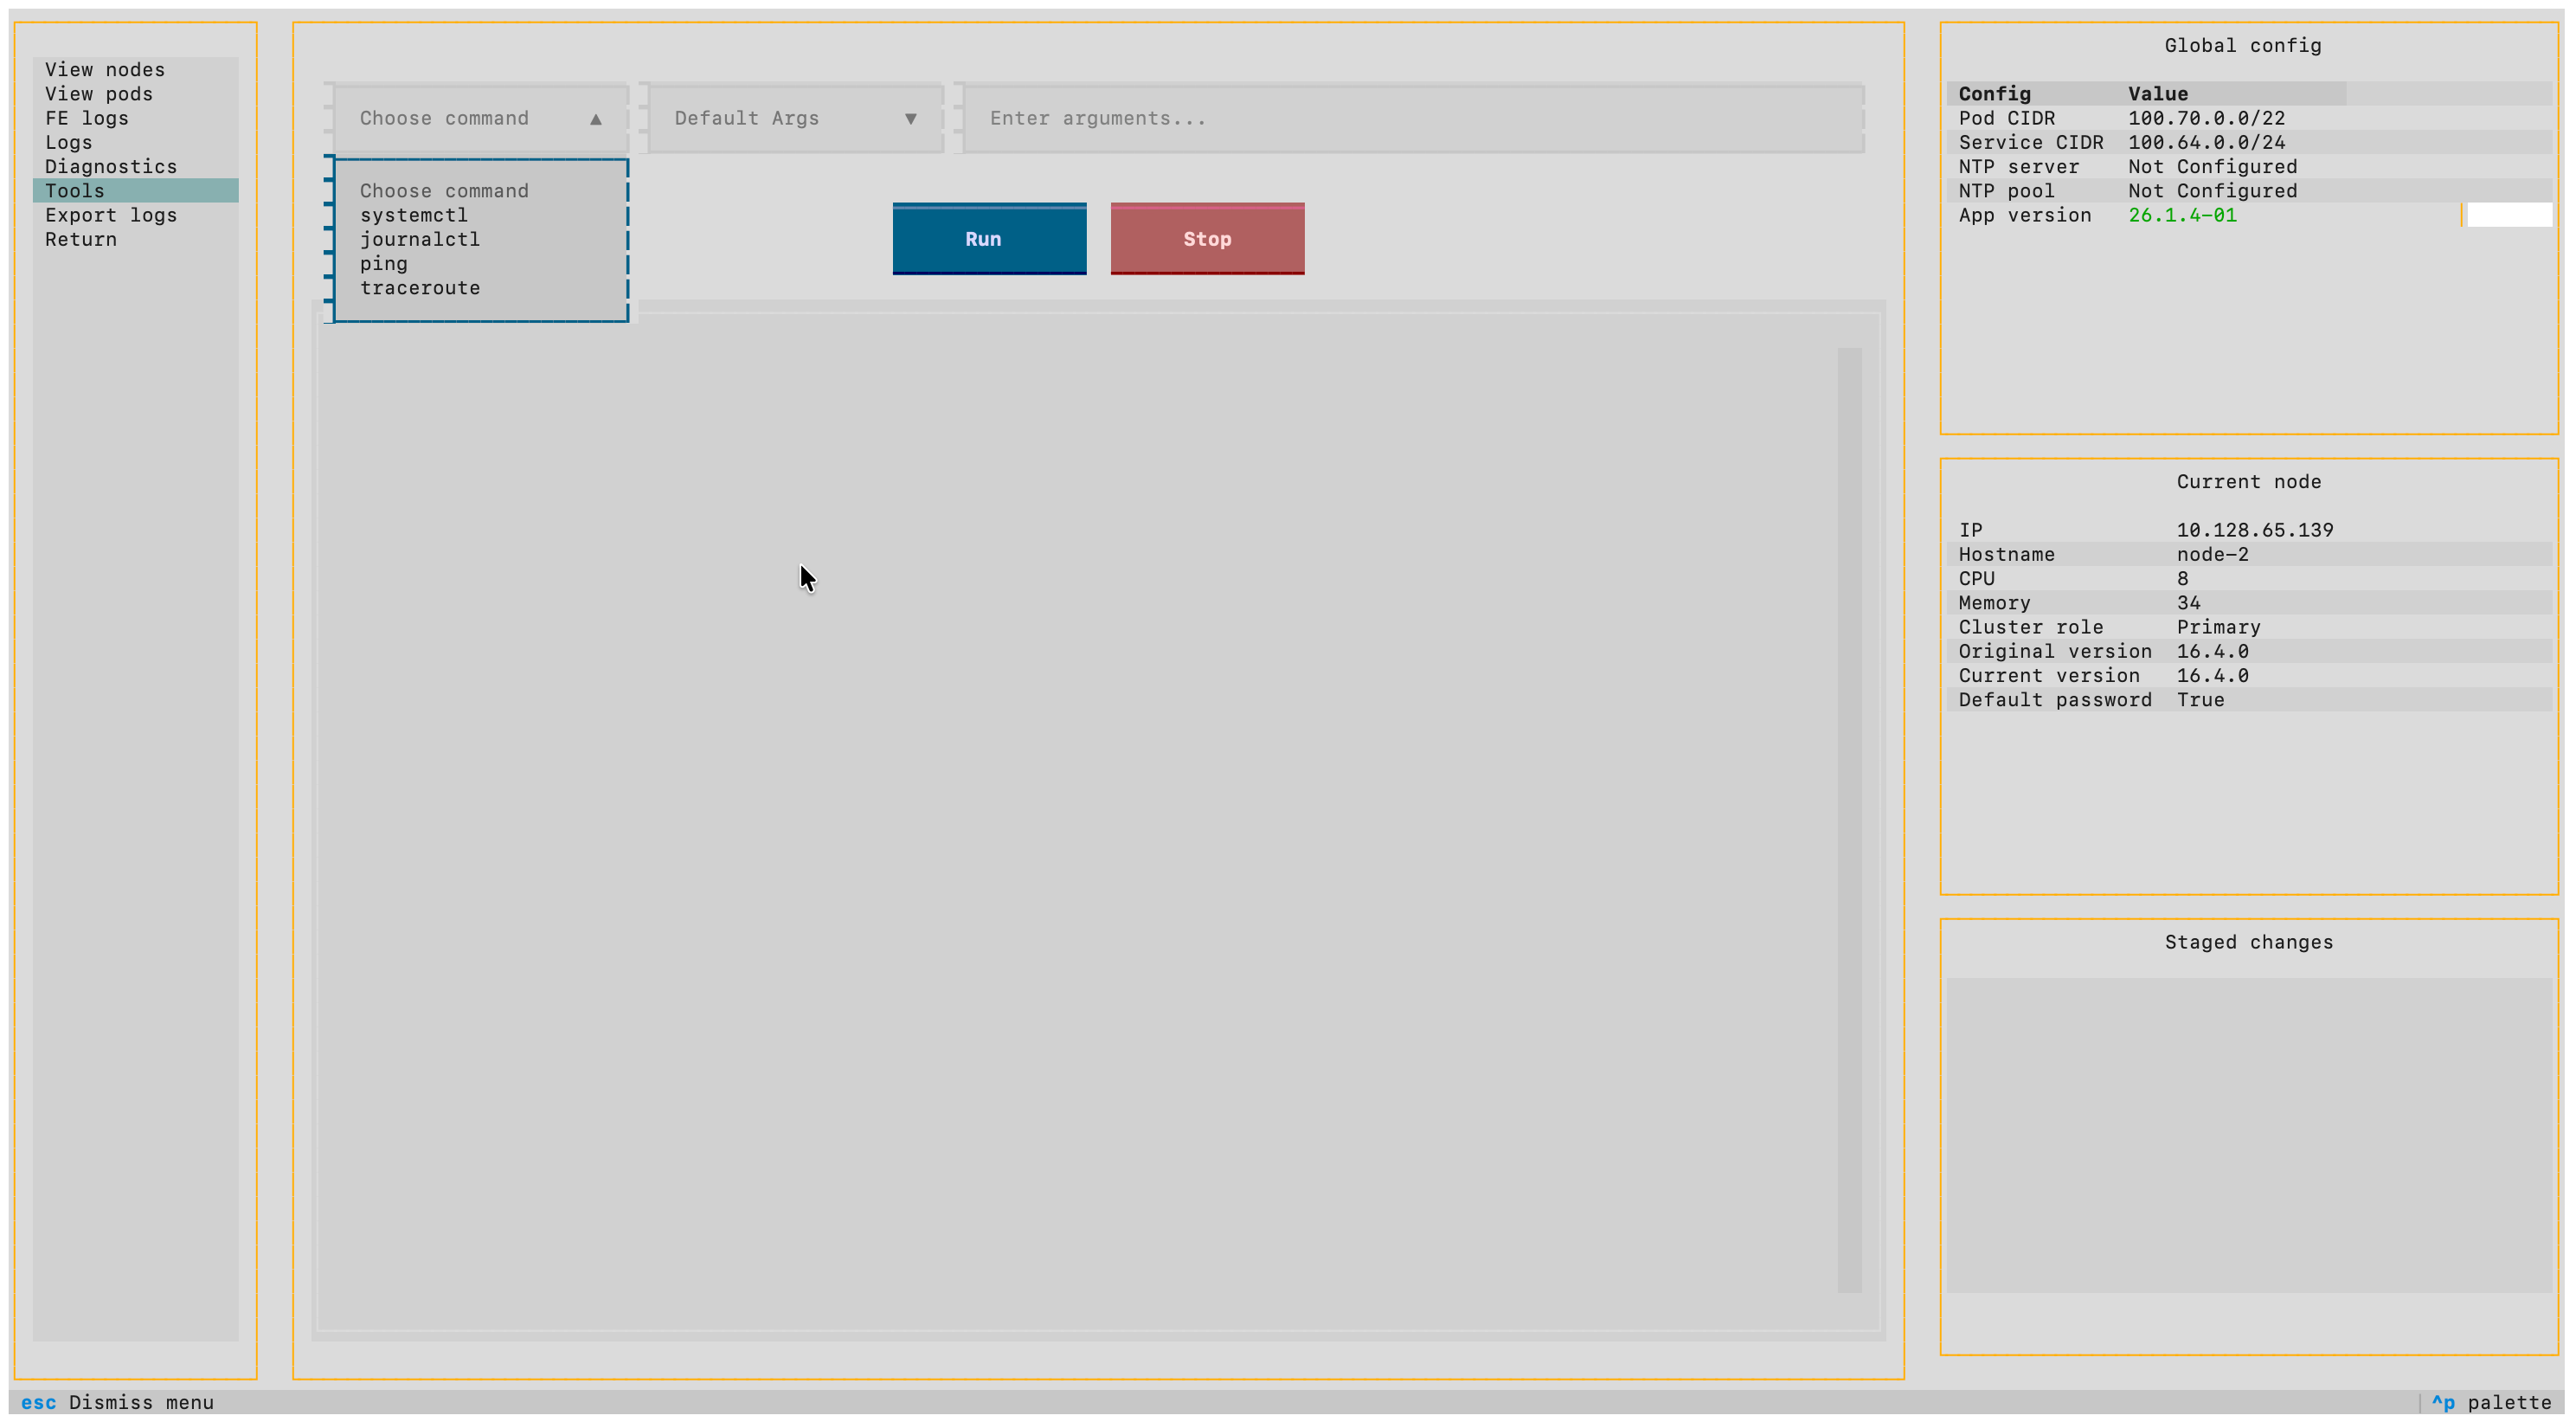Click the Stop button
The height and width of the screenshot is (1422, 2576).
[x=1207, y=239]
